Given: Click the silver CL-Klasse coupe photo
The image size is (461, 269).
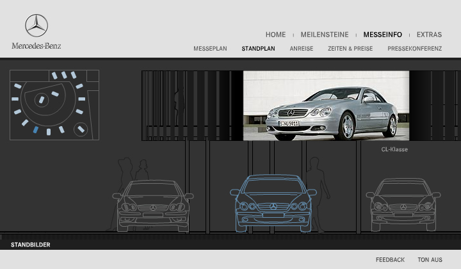Looking at the screenshot, I should (x=326, y=106).
